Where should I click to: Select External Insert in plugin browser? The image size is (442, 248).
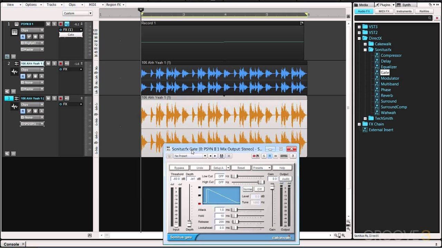tap(381, 130)
